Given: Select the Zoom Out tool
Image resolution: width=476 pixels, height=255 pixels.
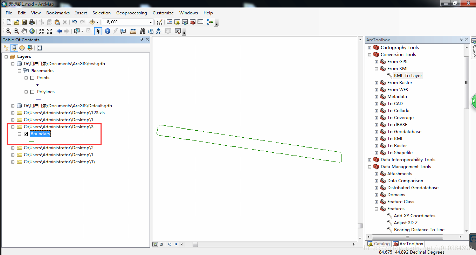Looking at the screenshot, I should point(16,31).
